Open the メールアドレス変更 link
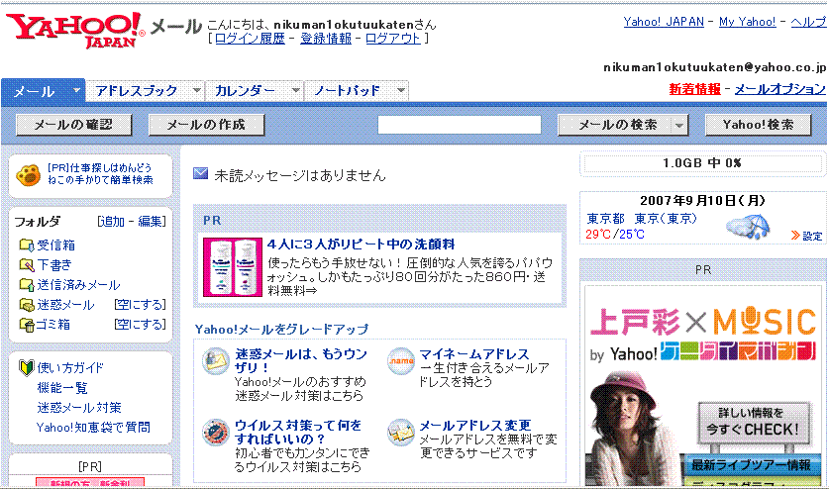The width and height of the screenshot is (829, 489). click(x=475, y=426)
